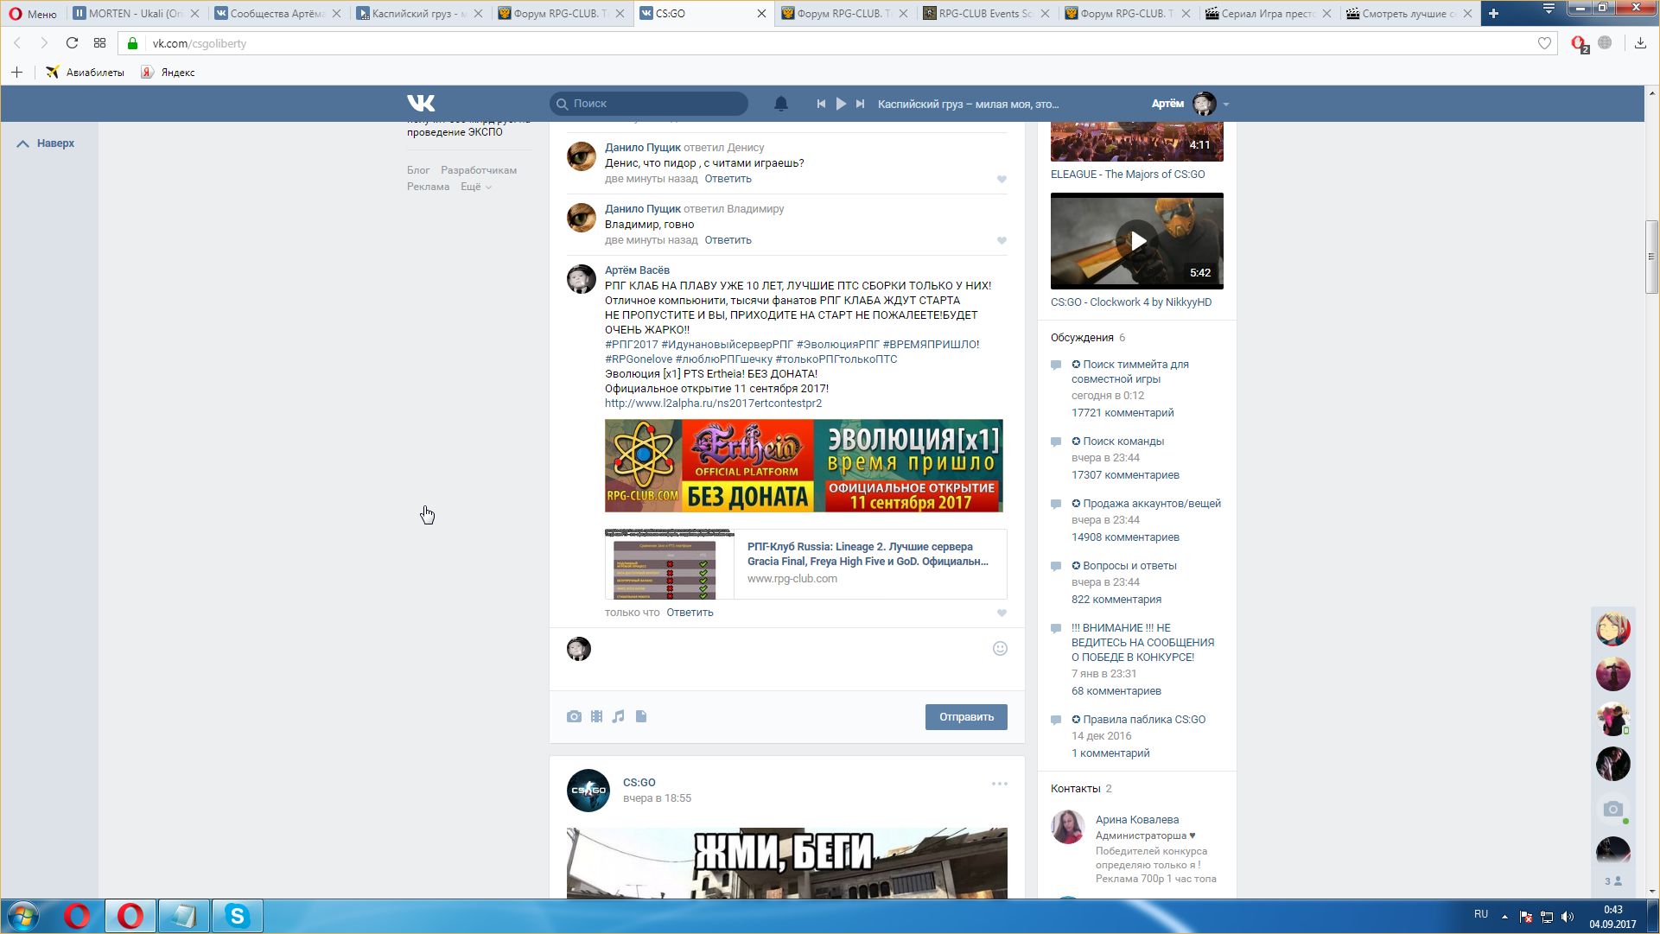Go back to top with Наверх
The image size is (1660, 934).
46,143
